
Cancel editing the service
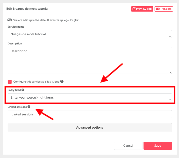128,146
